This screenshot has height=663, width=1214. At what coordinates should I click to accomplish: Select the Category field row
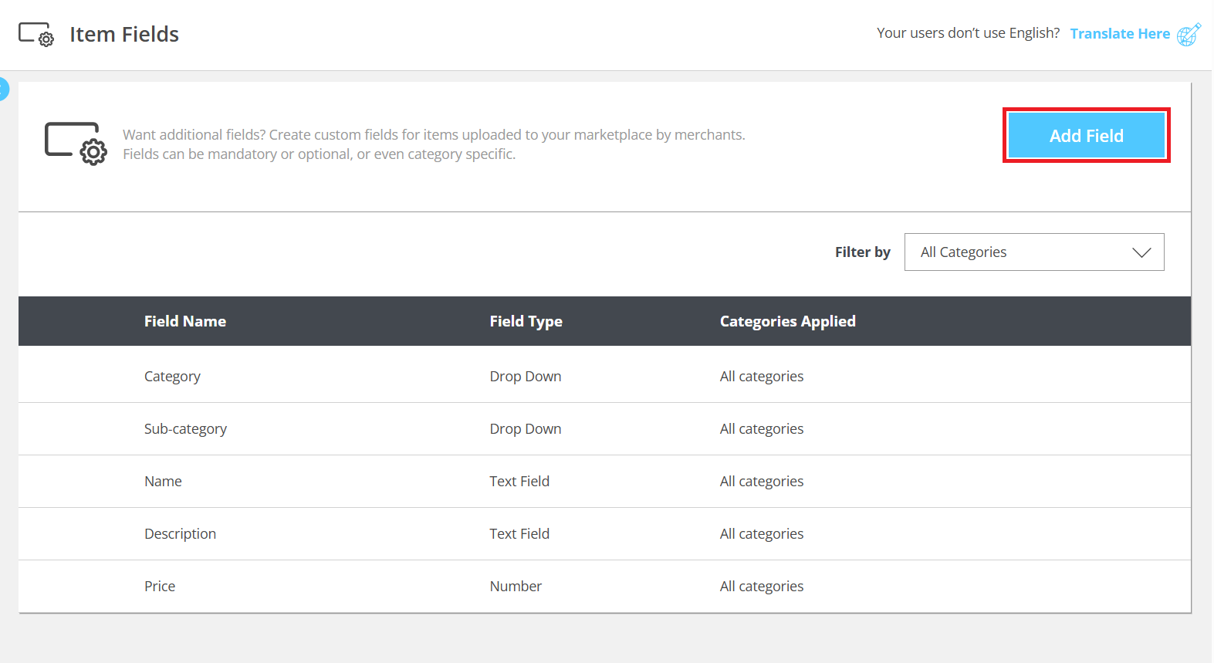coord(172,377)
